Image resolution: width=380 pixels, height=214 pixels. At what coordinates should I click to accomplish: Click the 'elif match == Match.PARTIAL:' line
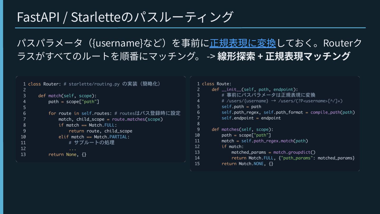pyautogui.click(x=94, y=137)
